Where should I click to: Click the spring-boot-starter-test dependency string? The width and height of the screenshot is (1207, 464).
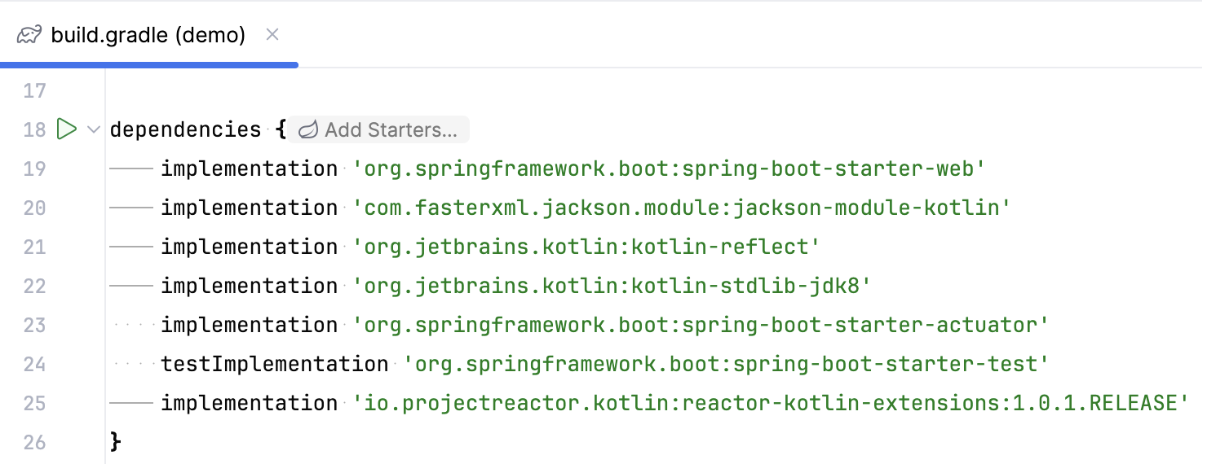[x=726, y=364]
